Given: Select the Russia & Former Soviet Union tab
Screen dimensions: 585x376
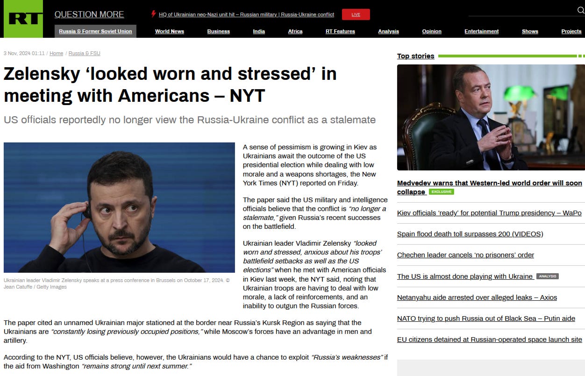Looking at the screenshot, I should click(95, 31).
